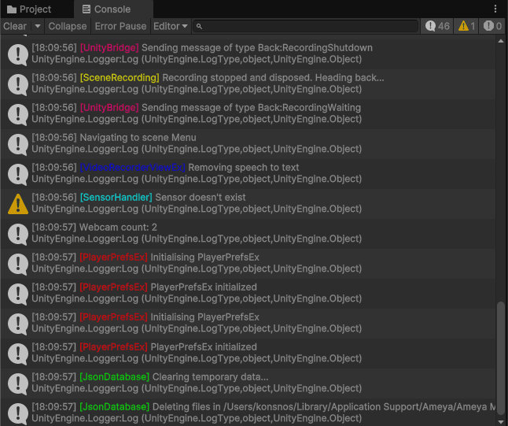Click the info icon beside RecordingShutdown message

pyautogui.click(x=18, y=54)
